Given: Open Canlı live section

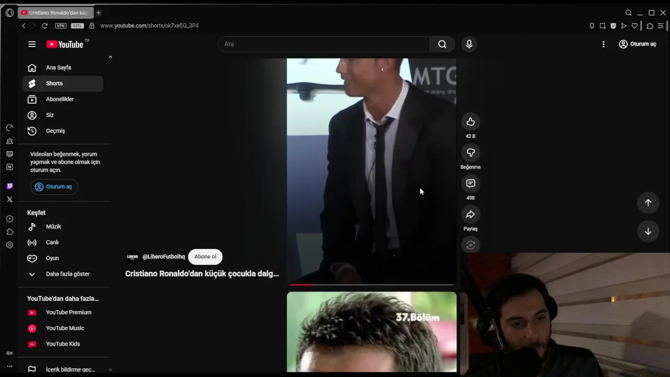Looking at the screenshot, I should 63,242.
